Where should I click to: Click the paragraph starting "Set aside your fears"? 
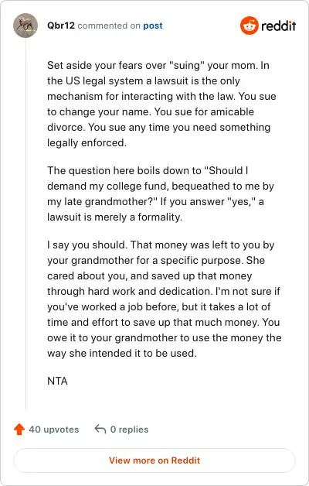[161, 104]
